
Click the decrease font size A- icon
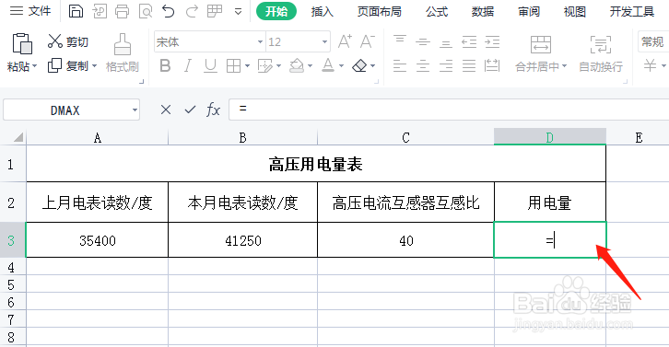(x=368, y=41)
